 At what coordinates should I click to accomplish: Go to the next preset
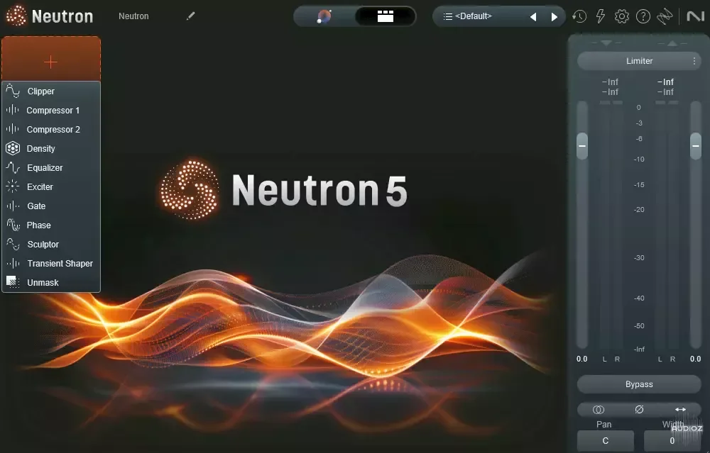pyautogui.click(x=554, y=17)
